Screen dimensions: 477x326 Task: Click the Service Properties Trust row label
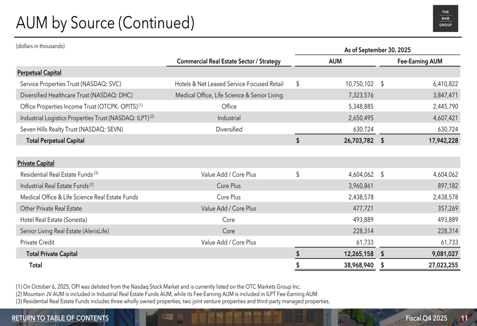tap(71, 84)
